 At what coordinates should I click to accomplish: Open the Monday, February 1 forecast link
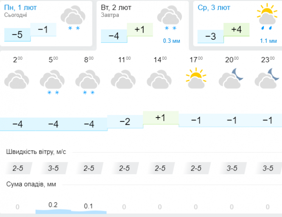pyautogui.click(x=20, y=8)
